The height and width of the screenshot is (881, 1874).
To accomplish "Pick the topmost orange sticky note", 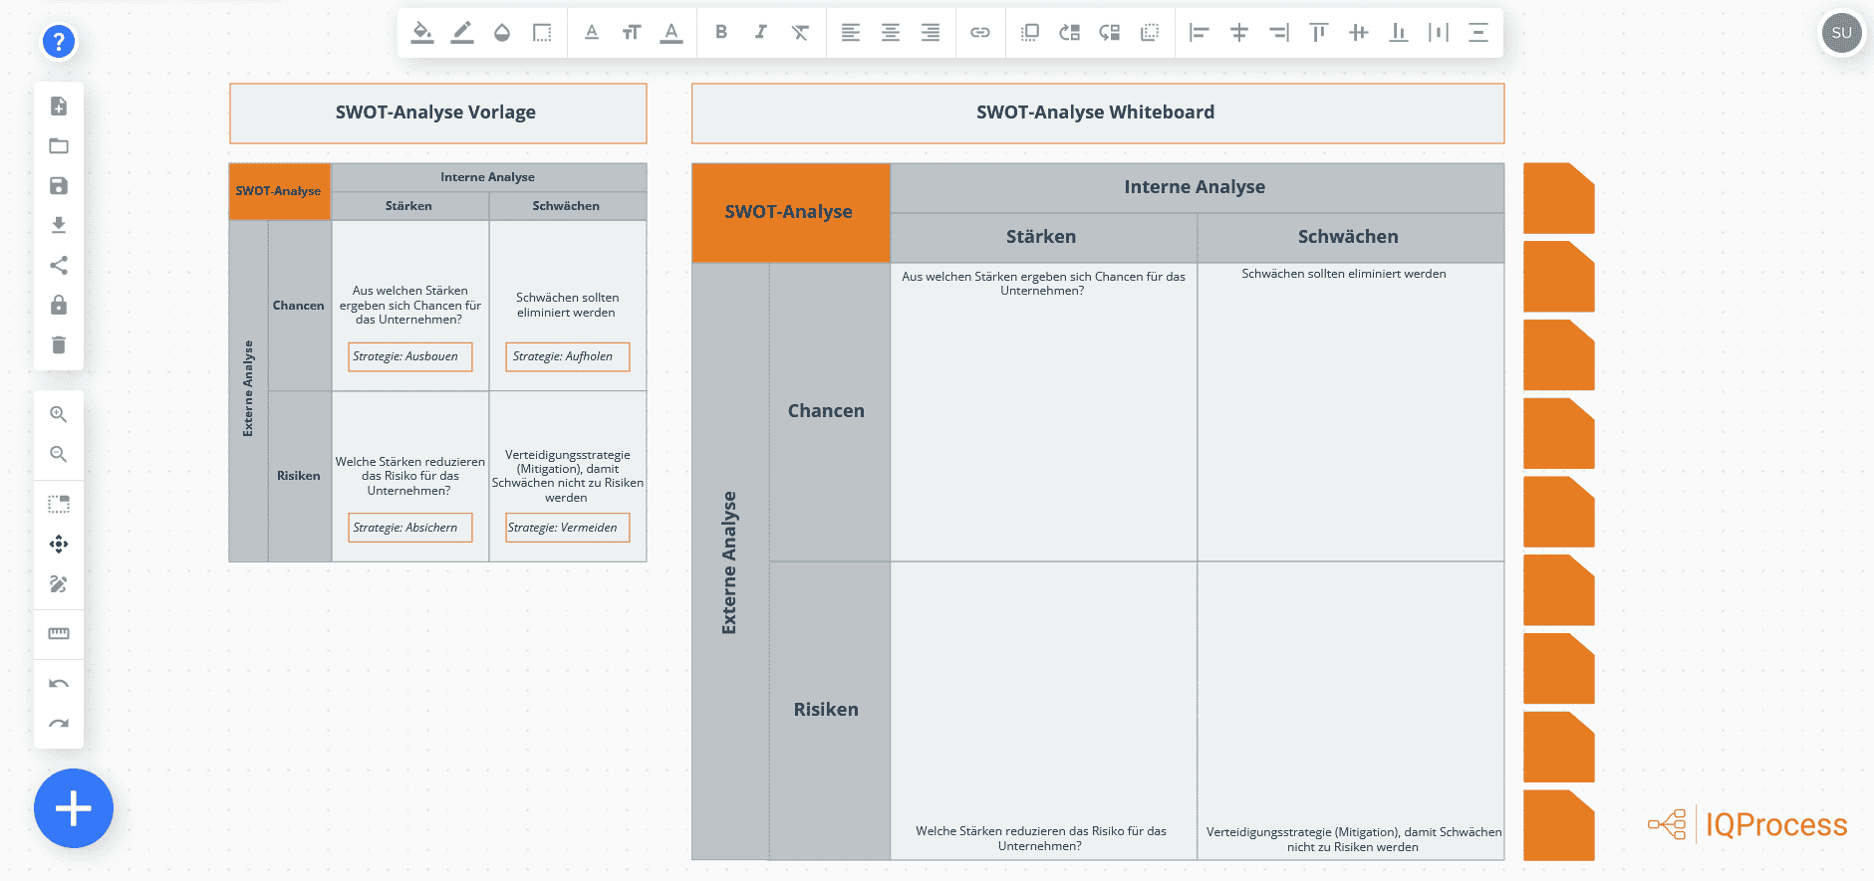I will coord(1559,198).
